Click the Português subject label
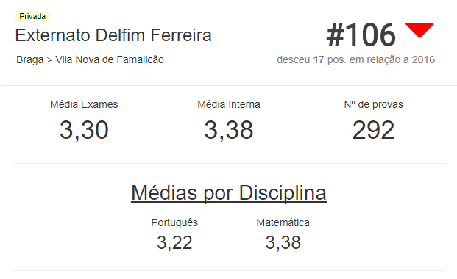Image resolution: width=457 pixels, height=279 pixels. (x=174, y=223)
